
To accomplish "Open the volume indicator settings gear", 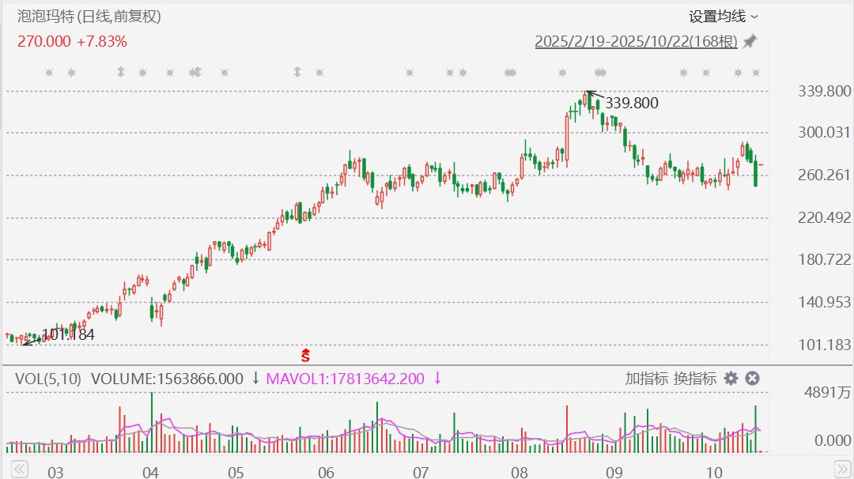I will coord(731,379).
